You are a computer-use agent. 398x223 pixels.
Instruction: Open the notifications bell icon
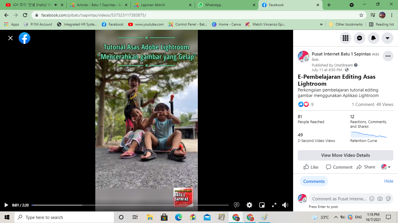(x=374, y=38)
